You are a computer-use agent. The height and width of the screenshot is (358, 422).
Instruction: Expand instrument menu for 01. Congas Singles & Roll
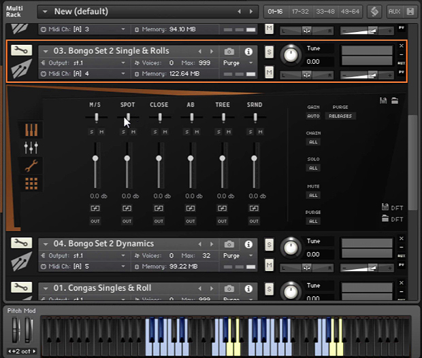tap(46, 289)
